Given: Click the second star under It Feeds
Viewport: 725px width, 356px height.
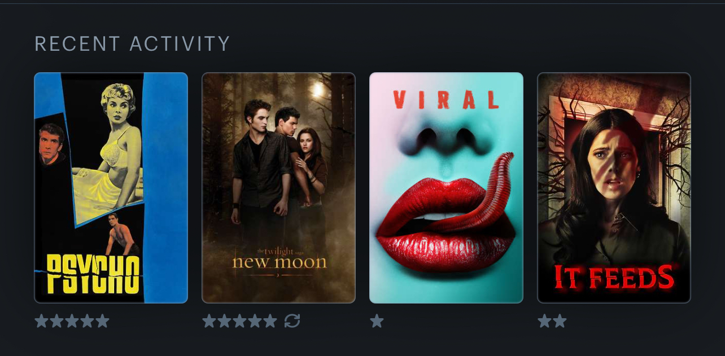Looking at the screenshot, I should (560, 321).
